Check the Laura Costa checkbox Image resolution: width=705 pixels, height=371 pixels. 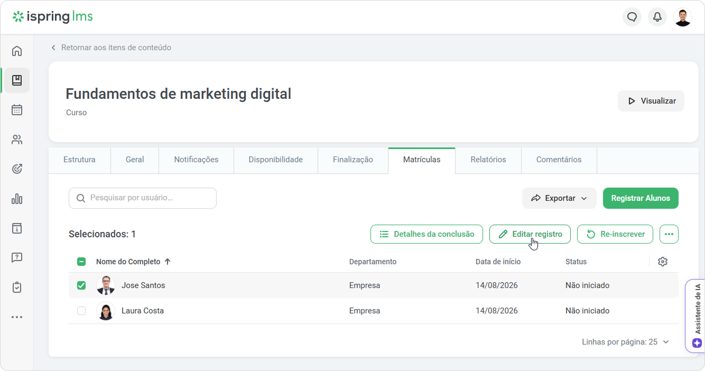point(81,311)
